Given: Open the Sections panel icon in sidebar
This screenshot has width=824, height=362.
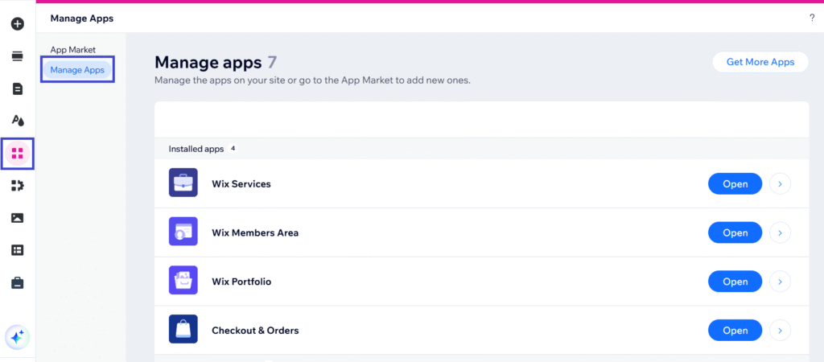Looking at the screenshot, I should tap(17, 56).
